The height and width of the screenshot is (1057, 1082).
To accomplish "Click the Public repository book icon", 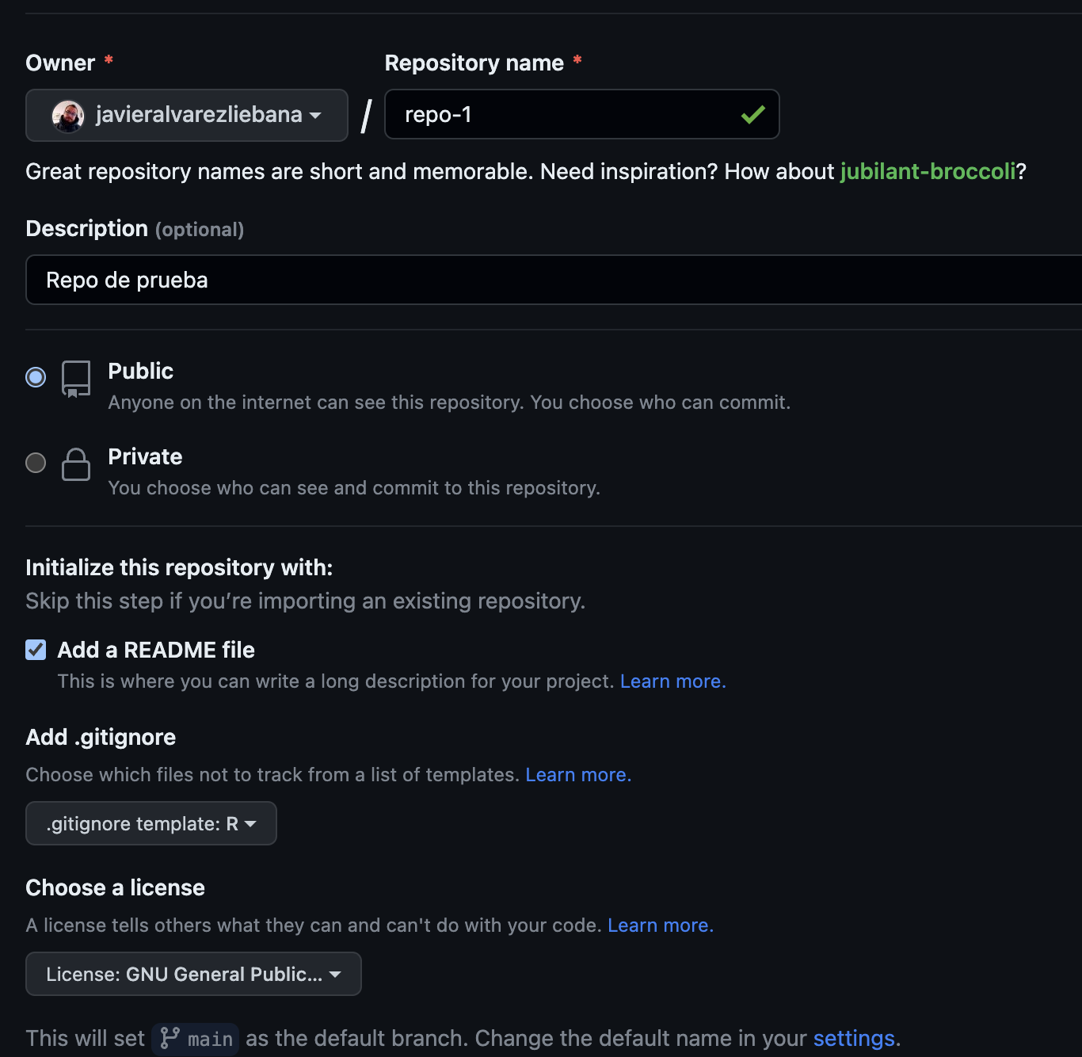I will pyautogui.click(x=76, y=379).
